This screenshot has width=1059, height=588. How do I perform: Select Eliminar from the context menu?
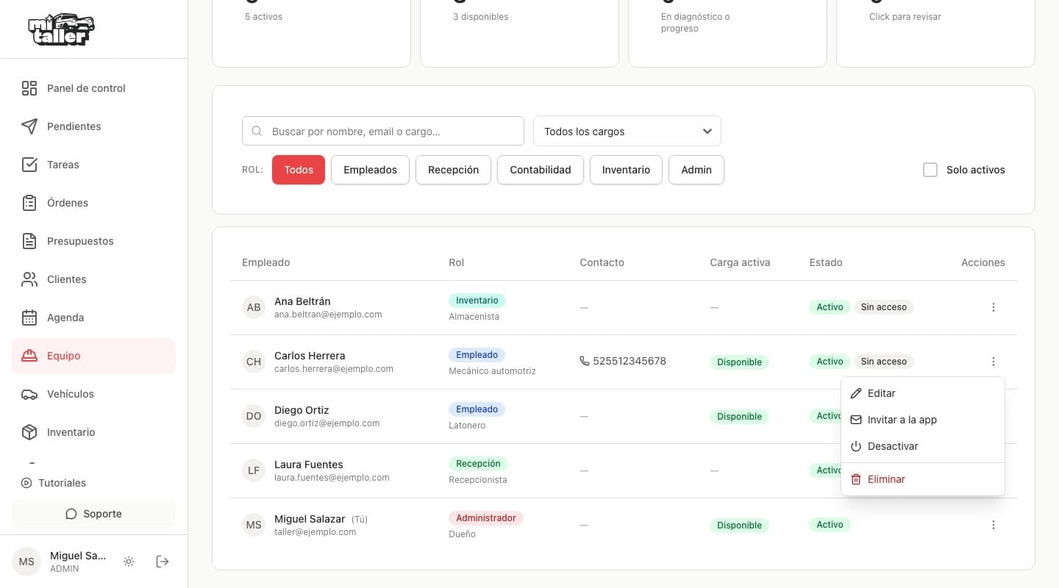922,479
